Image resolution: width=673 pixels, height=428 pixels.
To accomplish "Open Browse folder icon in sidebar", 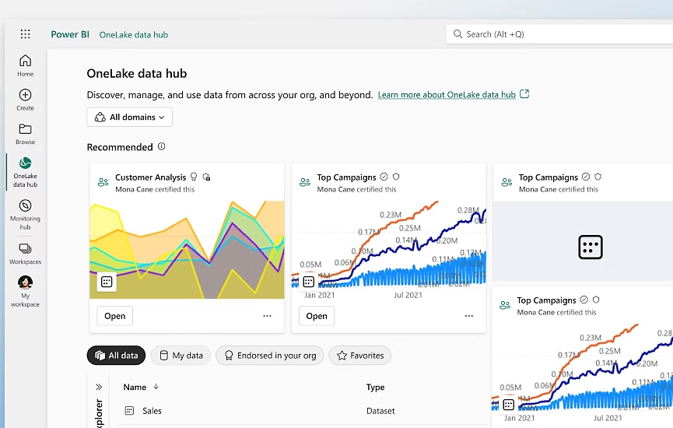I will (x=25, y=130).
